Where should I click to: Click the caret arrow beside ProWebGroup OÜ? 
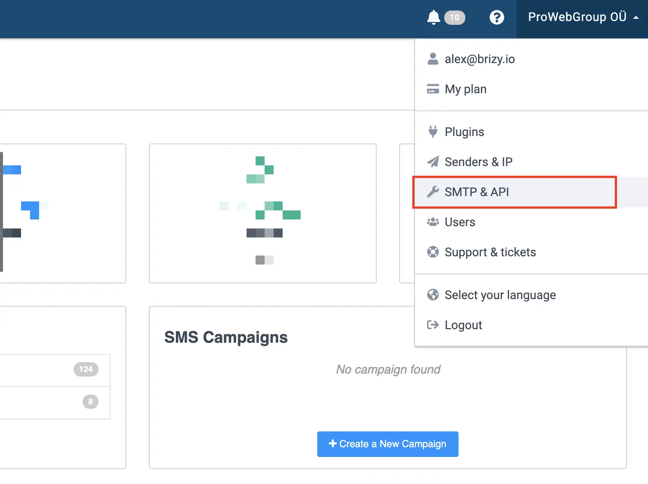[636, 18]
